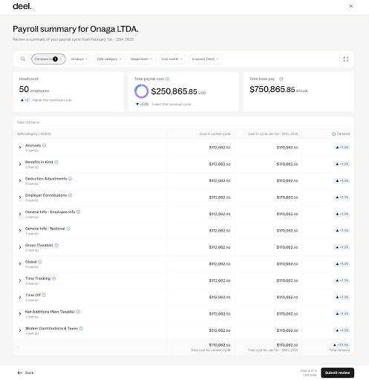Click info icon next to Variance column header
369x380 pixels.
(333, 134)
